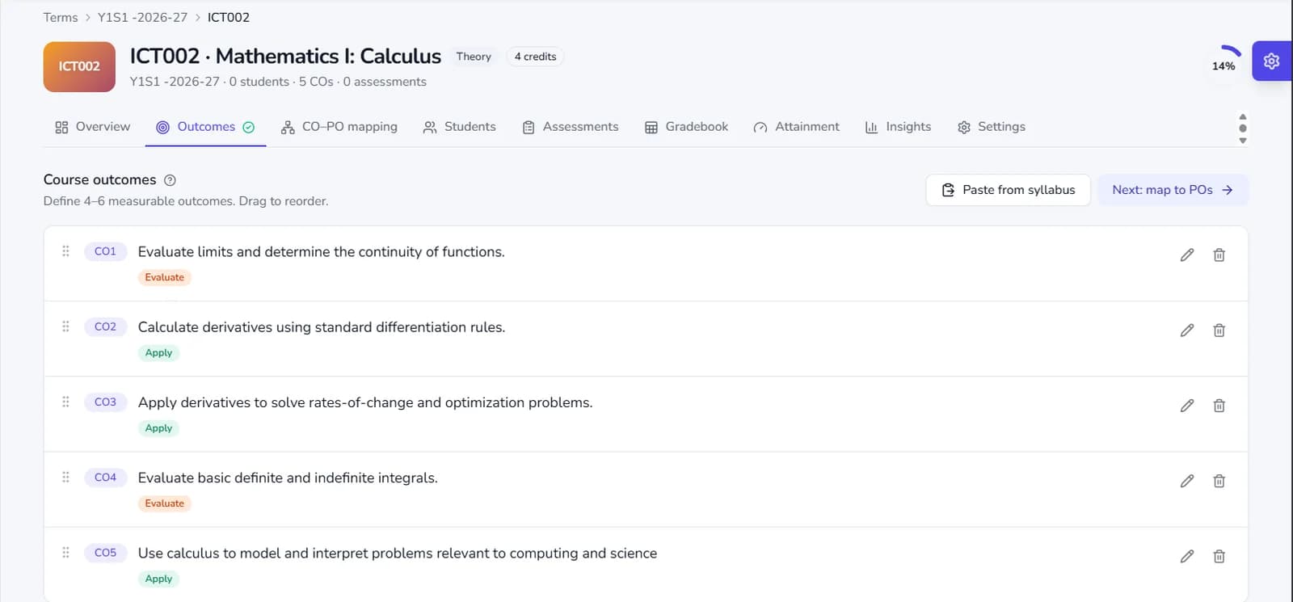Grab the drag handle for CO1
The width and height of the screenshot is (1293, 602).
click(x=65, y=251)
